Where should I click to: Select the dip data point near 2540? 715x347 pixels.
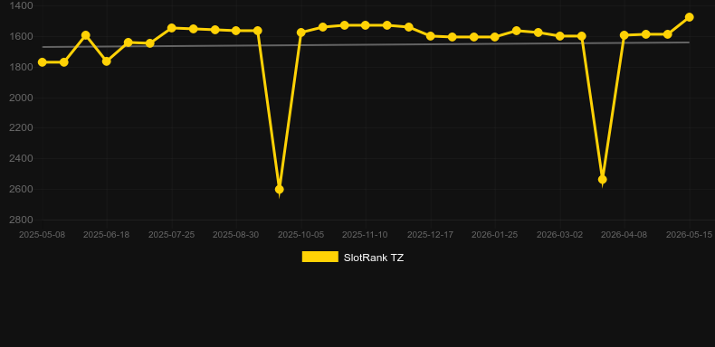[x=603, y=180]
